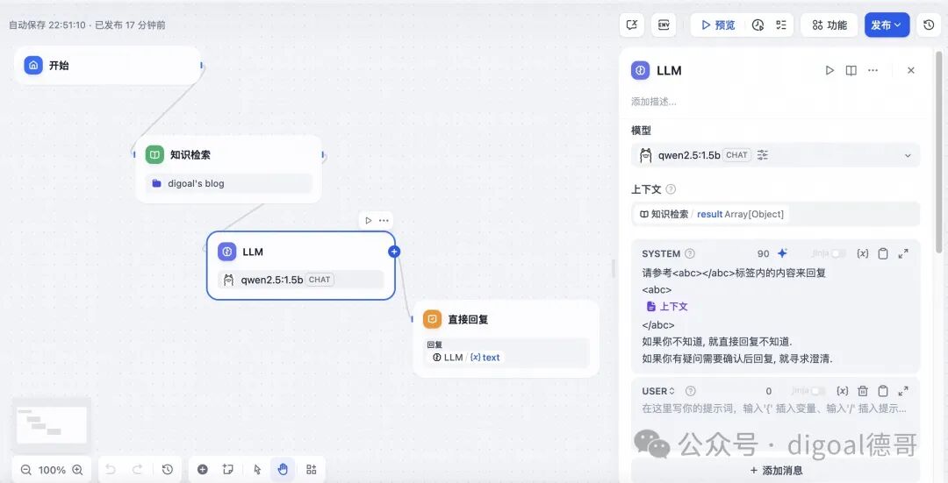Organize nodes layout icon
Image resolution: width=948 pixels, height=483 pixels.
tap(312, 469)
